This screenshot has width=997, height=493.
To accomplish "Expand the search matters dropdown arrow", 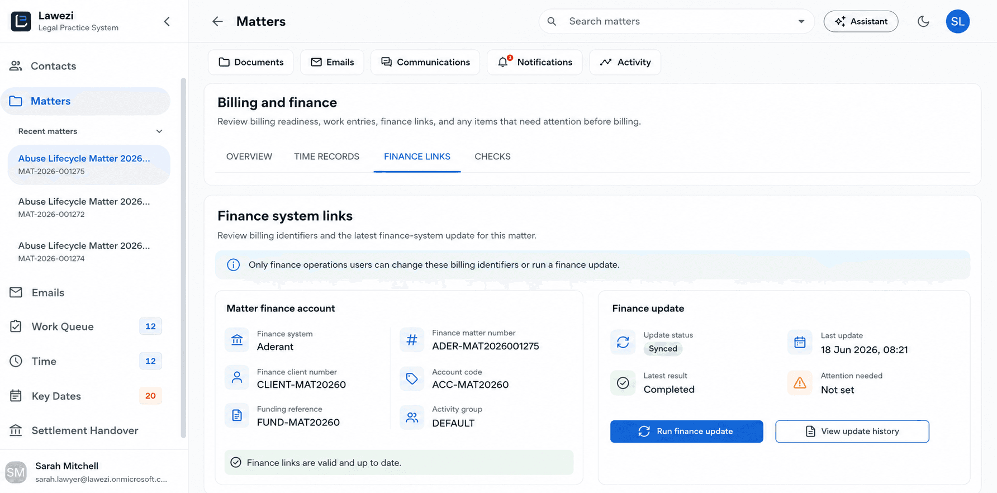I will point(801,21).
